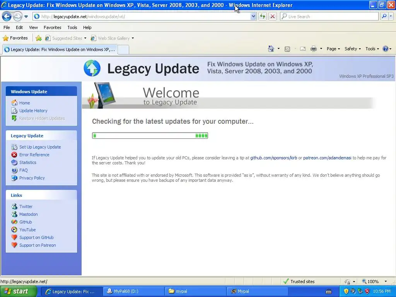Switch to MyPal68 (D:) taskbar window
Viewport: 396px width, 297px height.
tap(133, 292)
